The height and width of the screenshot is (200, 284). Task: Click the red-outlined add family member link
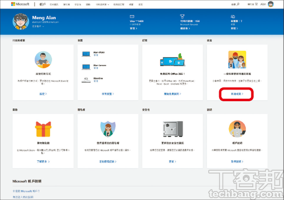[237, 94]
